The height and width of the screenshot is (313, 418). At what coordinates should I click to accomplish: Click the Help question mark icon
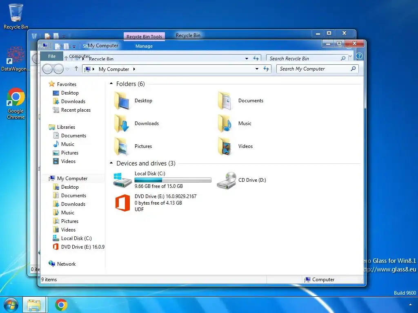click(x=359, y=56)
